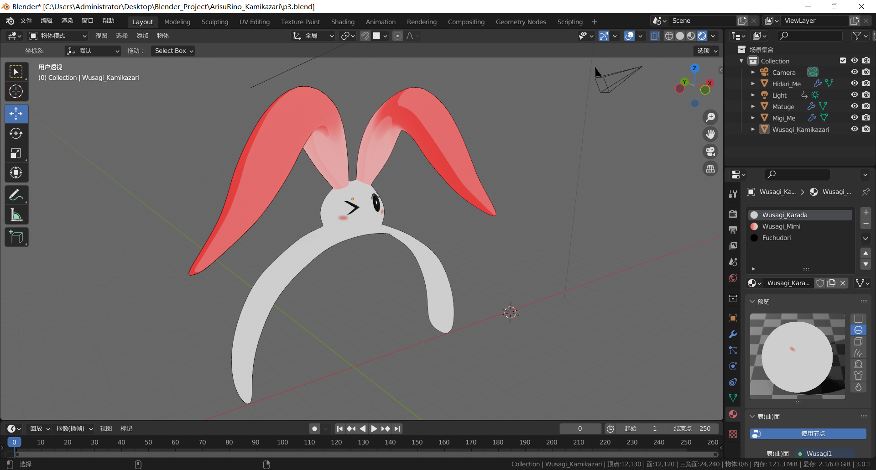Toggle visibility of Wusagi_Kamikazari
The height and width of the screenshot is (470, 876).
tap(855, 129)
